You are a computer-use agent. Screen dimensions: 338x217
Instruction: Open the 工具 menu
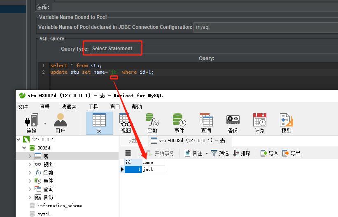[x=93, y=107]
